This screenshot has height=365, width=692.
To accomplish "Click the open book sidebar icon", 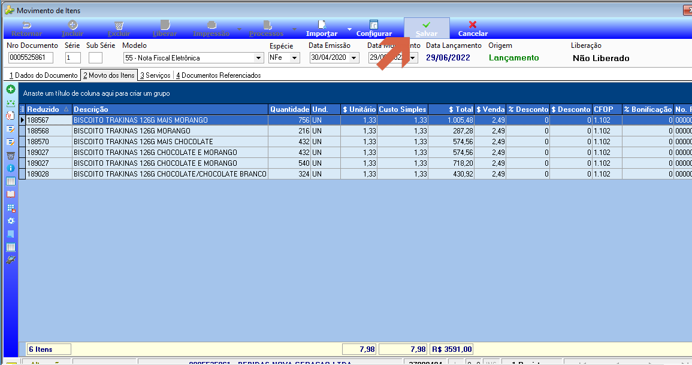I will tap(11, 194).
